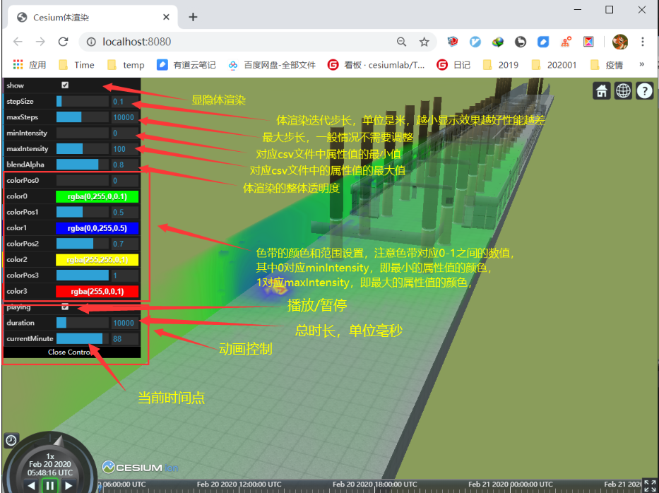
Task: Adjust the blendAlpha slider
Action: tap(83, 165)
